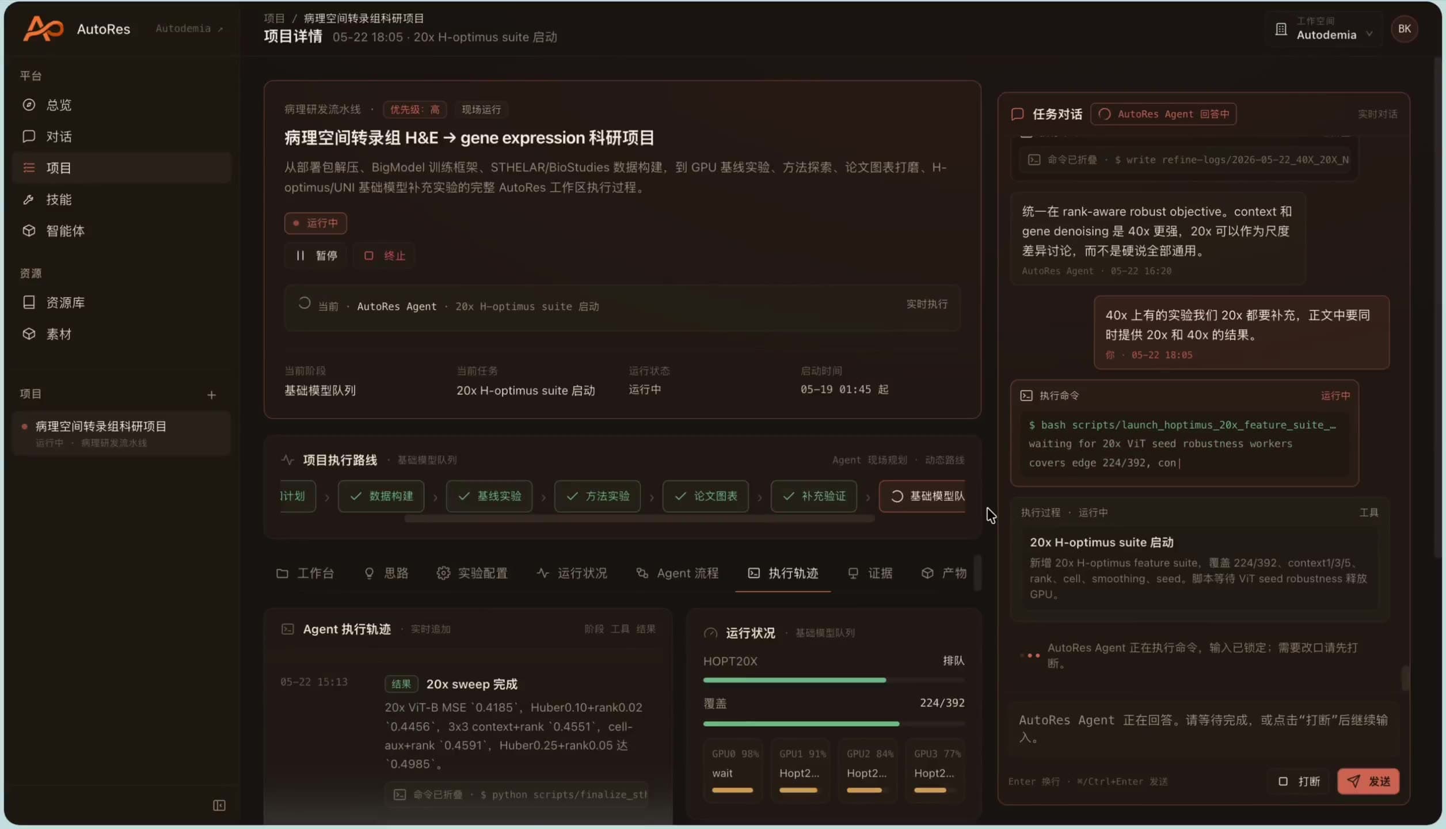Switch to the 证据 tab
Image resolution: width=1446 pixels, height=829 pixels.
tap(870, 573)
